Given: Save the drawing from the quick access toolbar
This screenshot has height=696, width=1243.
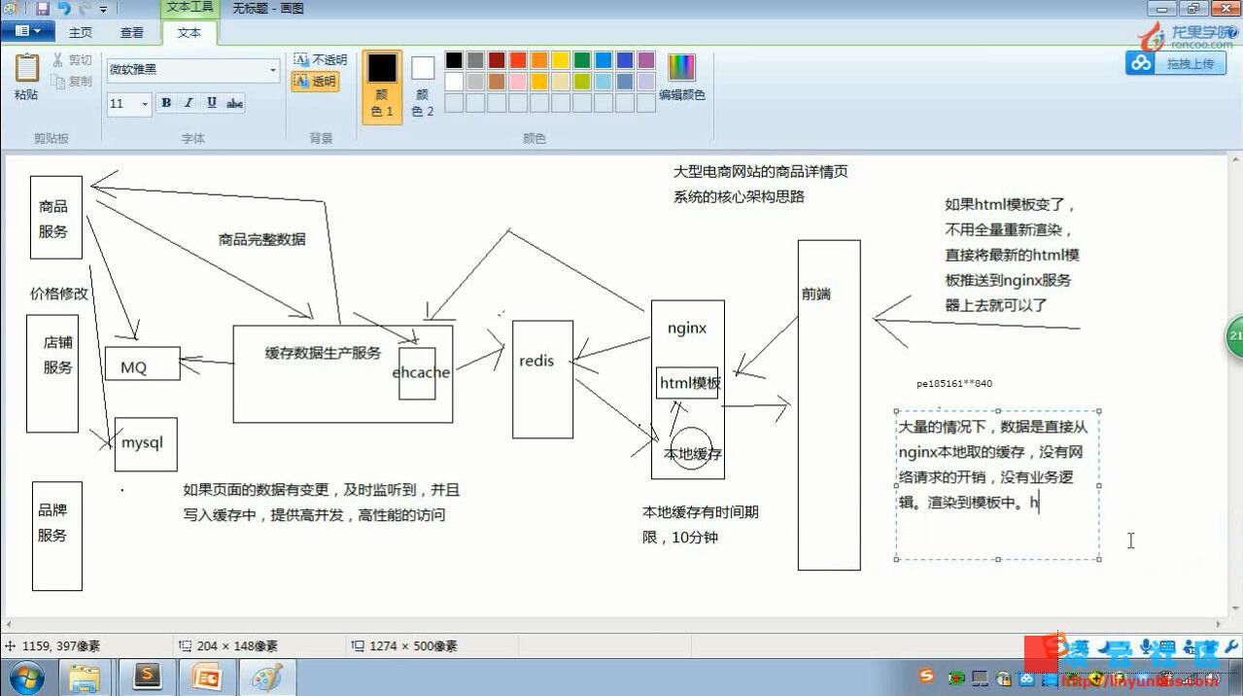Looking at the screenshot, I should pyautogui.click(x=42, y=8).
